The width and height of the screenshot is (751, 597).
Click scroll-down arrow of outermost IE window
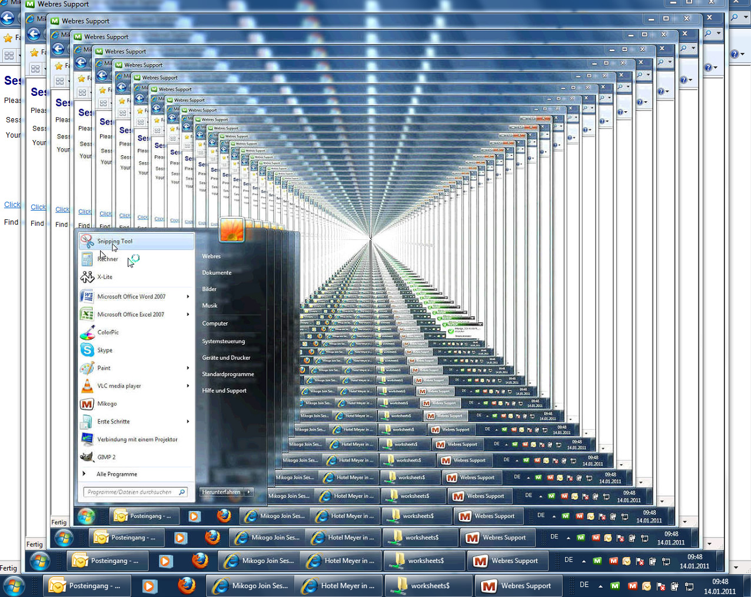[736, 568]
